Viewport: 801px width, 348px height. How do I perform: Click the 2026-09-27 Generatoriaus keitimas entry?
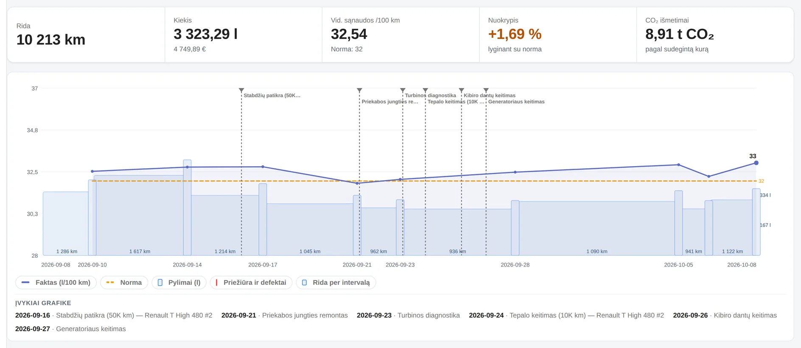click(70, 329)
